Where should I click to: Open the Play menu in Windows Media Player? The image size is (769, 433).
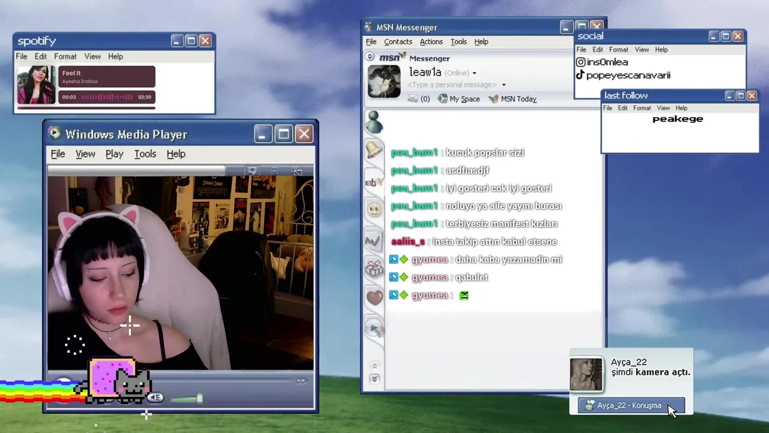coord(114,154)
